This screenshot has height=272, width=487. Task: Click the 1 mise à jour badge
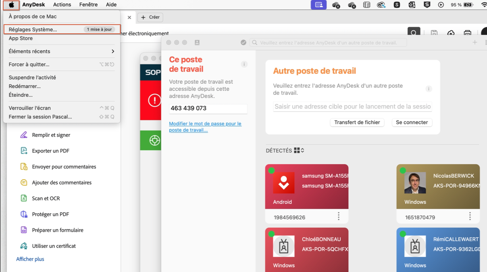tap(99, 29)
